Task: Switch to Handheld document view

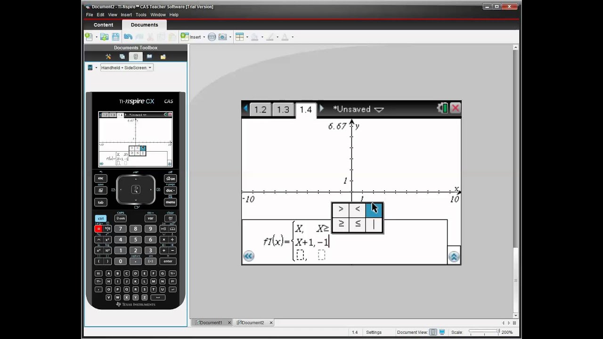Action: click(x=433, y=332)
